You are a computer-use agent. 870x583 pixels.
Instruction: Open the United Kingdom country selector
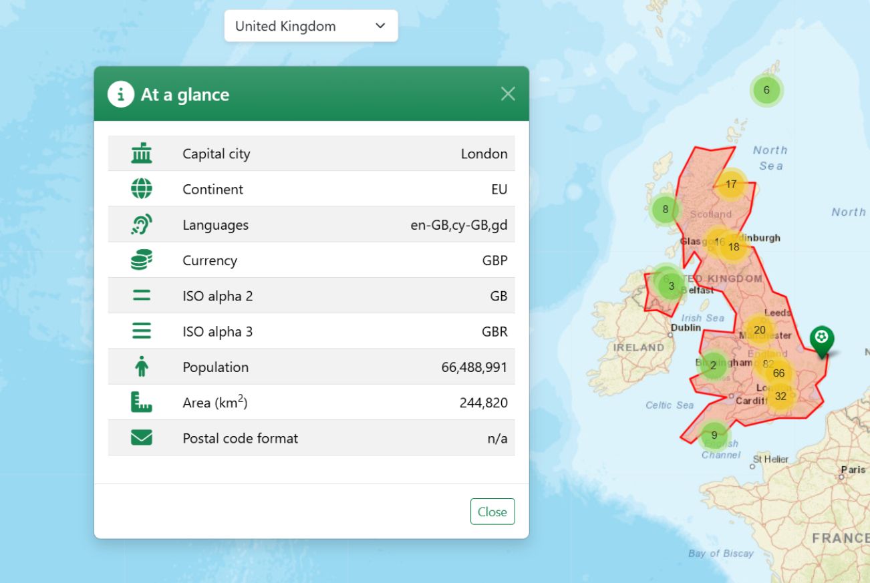pyautogui.click(x=310, y=25)
